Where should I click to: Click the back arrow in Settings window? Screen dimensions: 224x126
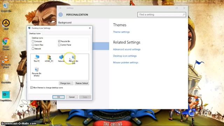[x=61, y=8]
